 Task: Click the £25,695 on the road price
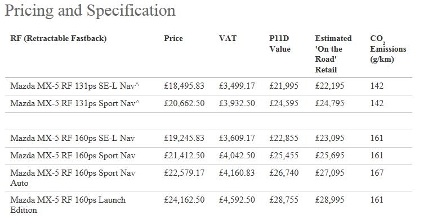[x=330, y=156]
